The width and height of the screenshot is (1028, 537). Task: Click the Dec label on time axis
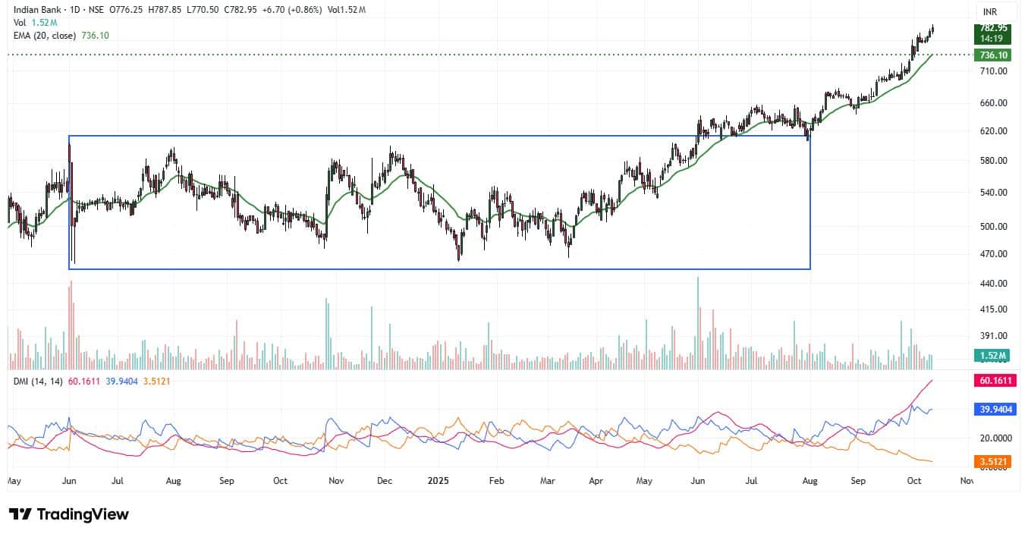pos(384,480)
